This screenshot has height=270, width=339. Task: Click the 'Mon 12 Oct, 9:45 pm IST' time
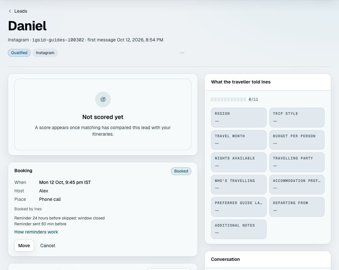click(x=65, y=182)
